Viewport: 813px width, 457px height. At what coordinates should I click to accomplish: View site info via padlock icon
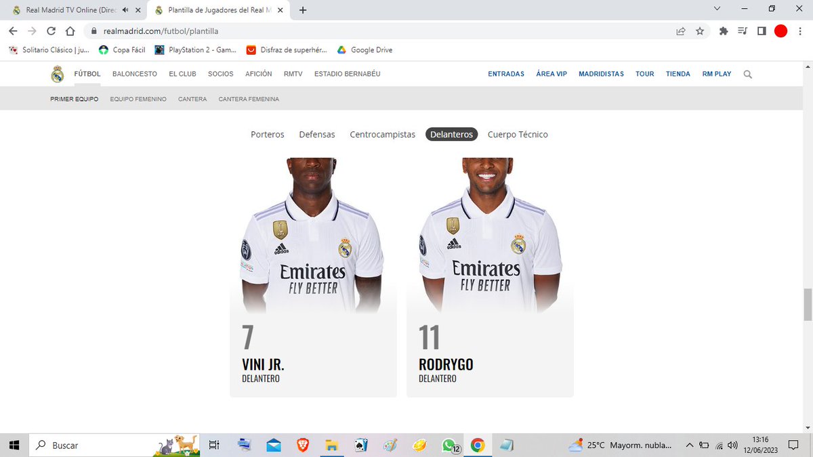click(95, 31)
